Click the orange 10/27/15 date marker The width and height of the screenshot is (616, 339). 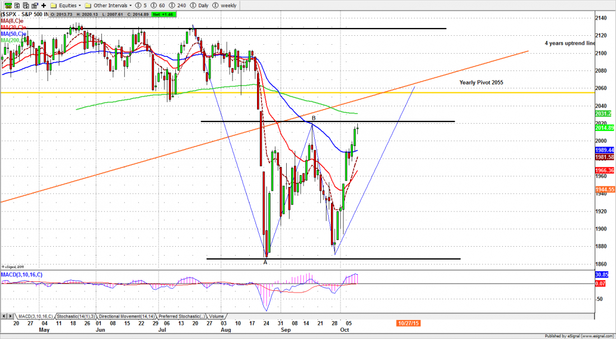coord(409,323)
